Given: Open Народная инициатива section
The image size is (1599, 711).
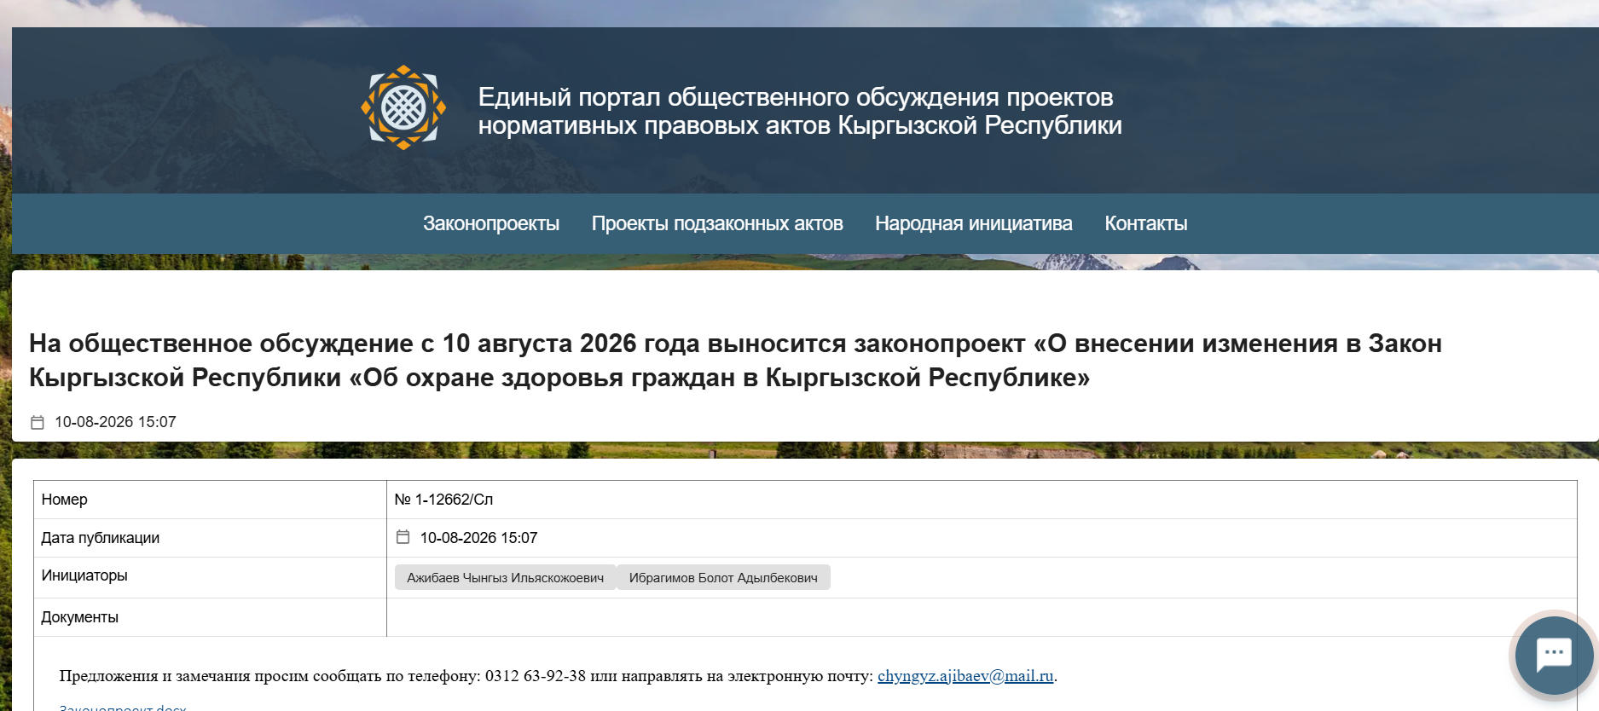Looking at the screenshot, I should 974,223.
